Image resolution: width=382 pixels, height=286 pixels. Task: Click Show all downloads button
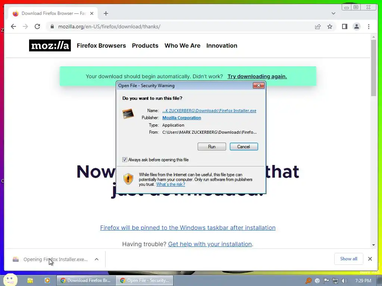[349, 259]
